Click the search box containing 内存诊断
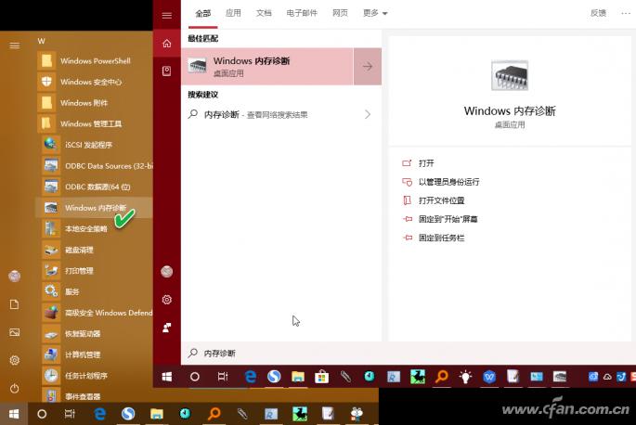This screenshot has height=425, width=636. point(409,353)
